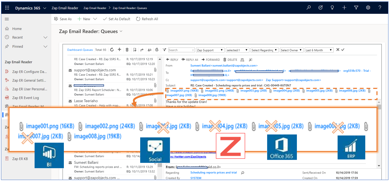Open the Dynamics 365 app launcher grid
The height and width of the screenshot is (181, 390).
tap(7, 8)
